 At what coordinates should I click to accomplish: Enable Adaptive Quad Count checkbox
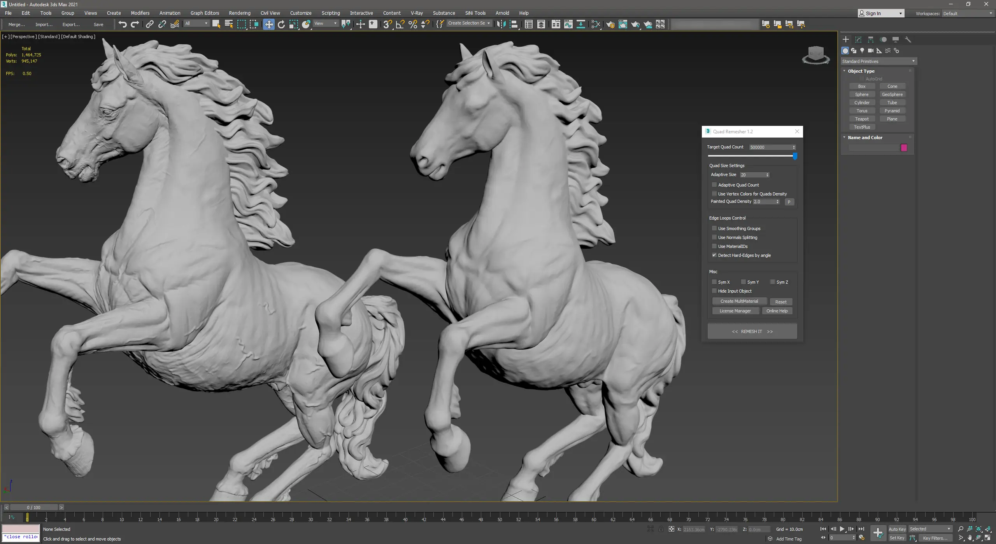(x=714, y=185)
